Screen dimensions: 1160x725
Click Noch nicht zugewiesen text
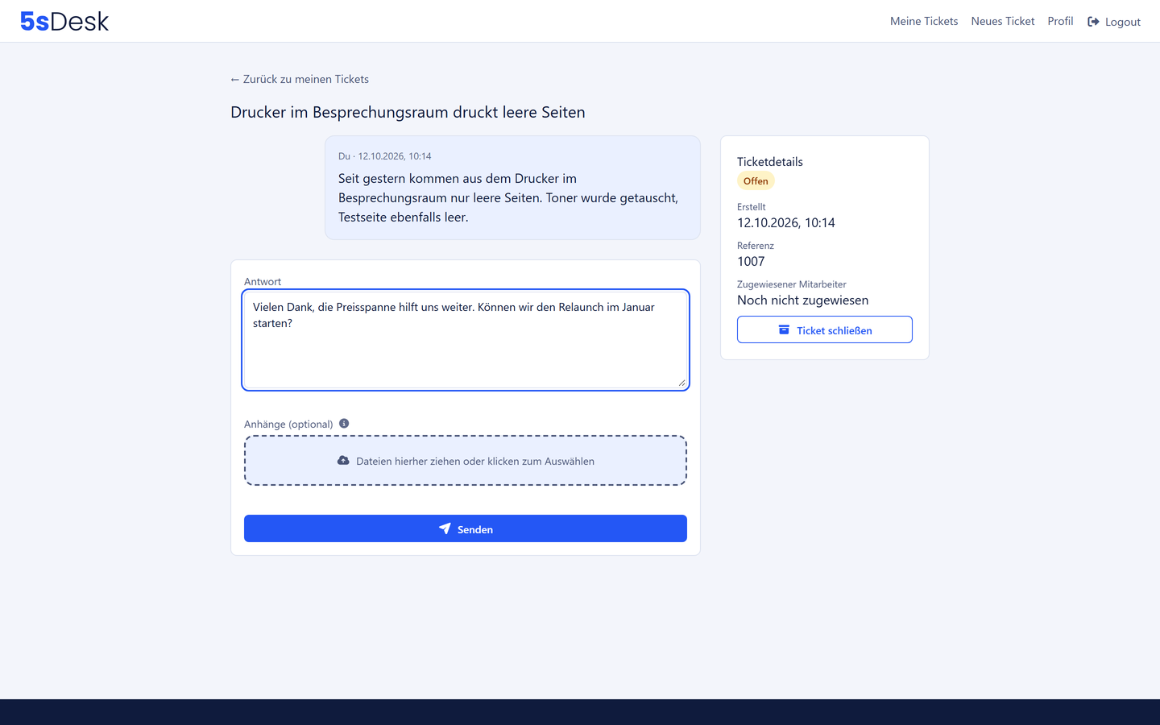point(803,300)
